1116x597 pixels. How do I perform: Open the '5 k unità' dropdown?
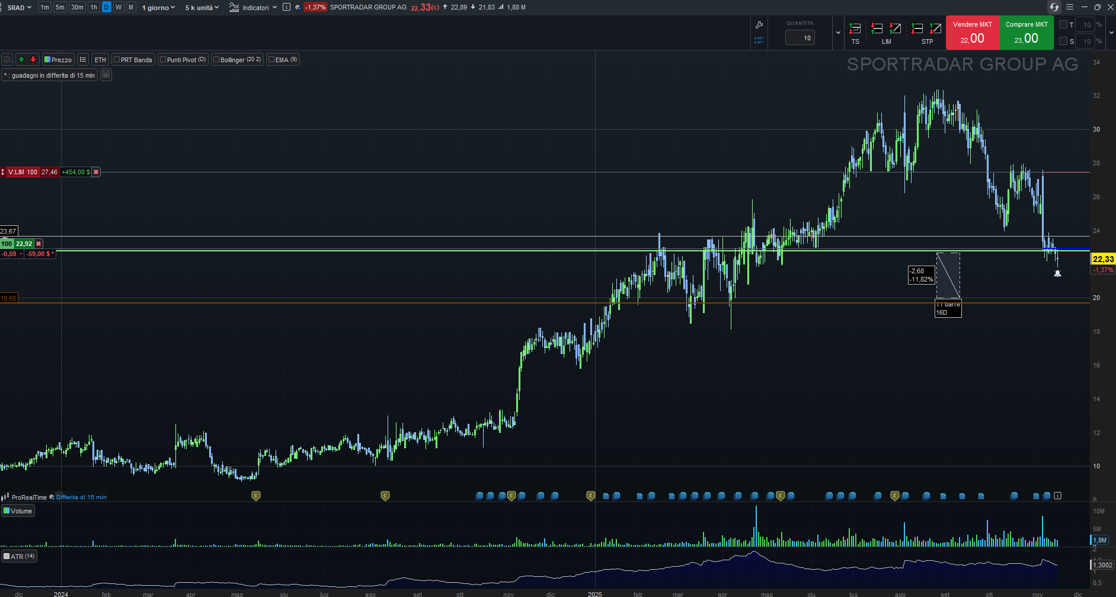(x=202, y=7)
